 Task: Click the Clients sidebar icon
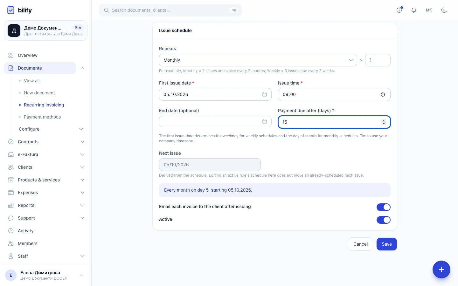(11, 167)
